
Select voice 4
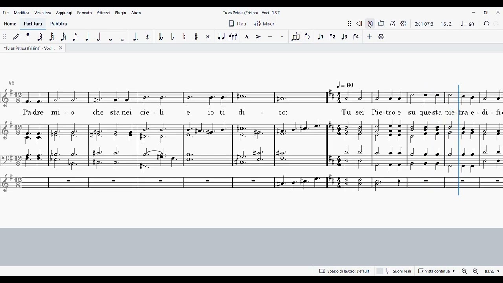click(356, 37)
